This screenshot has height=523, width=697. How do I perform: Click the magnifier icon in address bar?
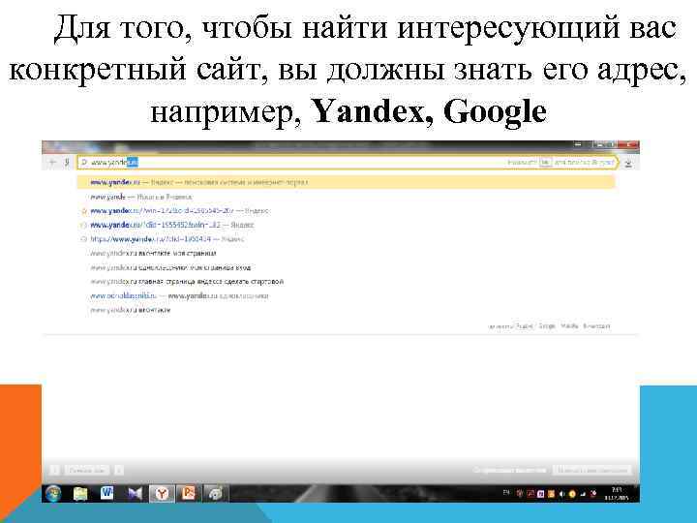84,163
